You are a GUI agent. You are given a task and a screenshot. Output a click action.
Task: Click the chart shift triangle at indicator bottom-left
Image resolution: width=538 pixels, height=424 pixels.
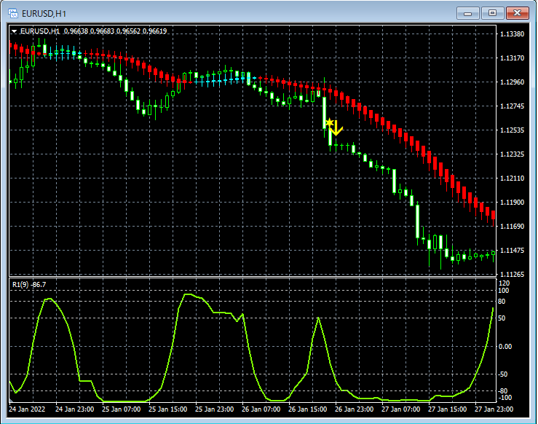[x=11, y=400]
